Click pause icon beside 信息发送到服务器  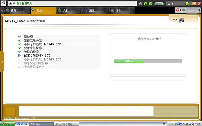(19, 63)
